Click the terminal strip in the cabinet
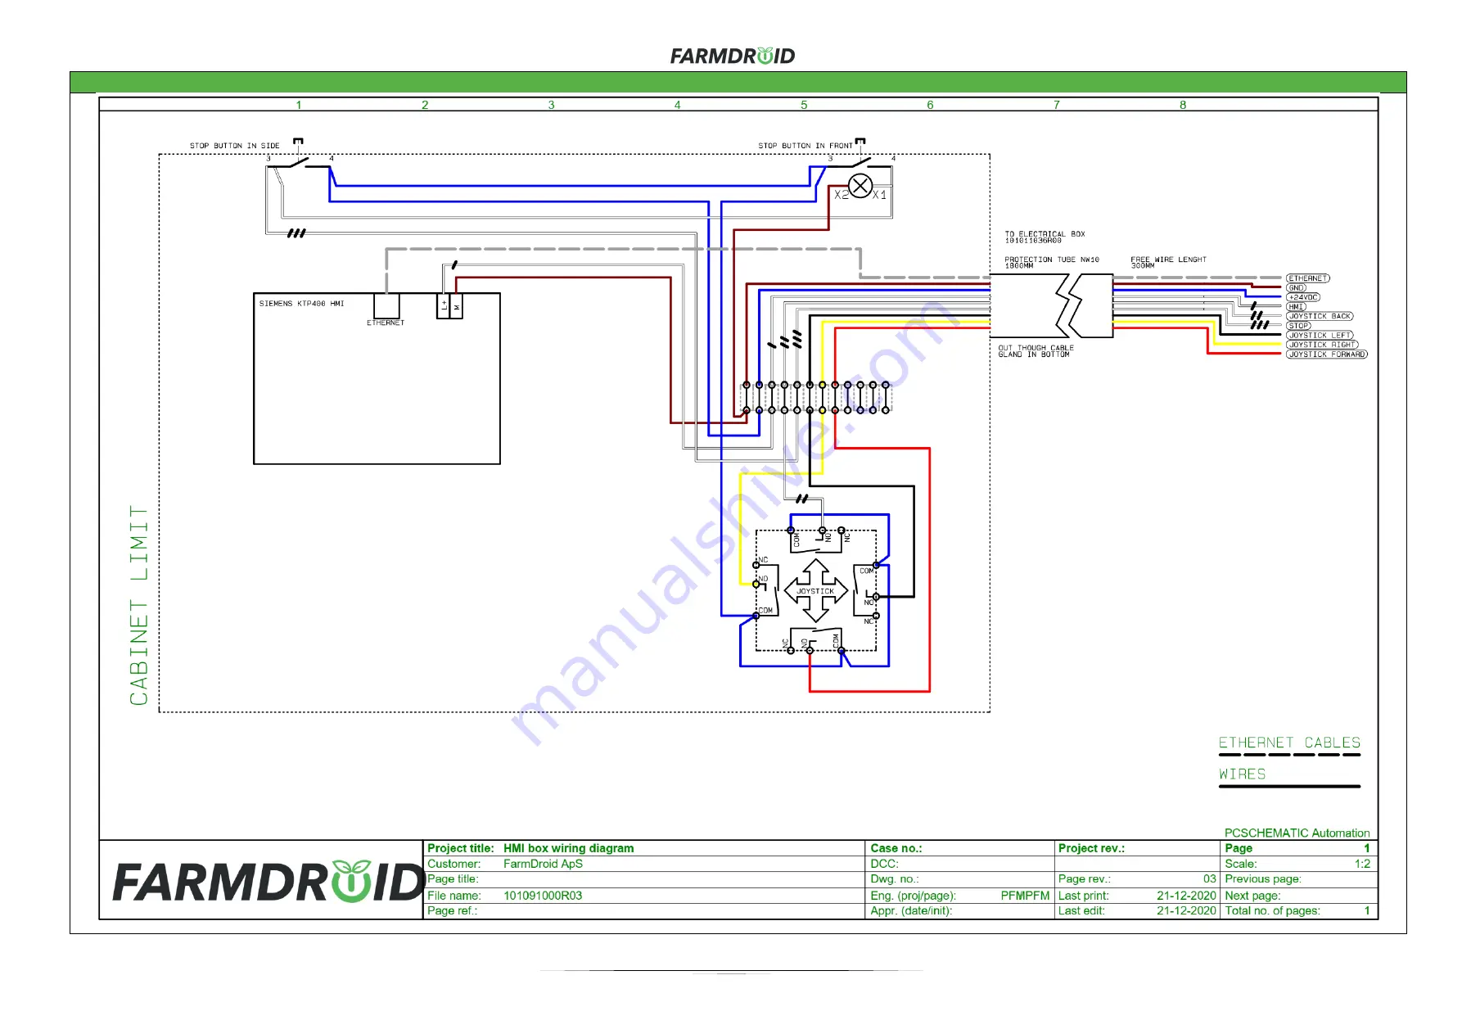The height and width of the screenshot is (1034, 1462). coord(815,397)
